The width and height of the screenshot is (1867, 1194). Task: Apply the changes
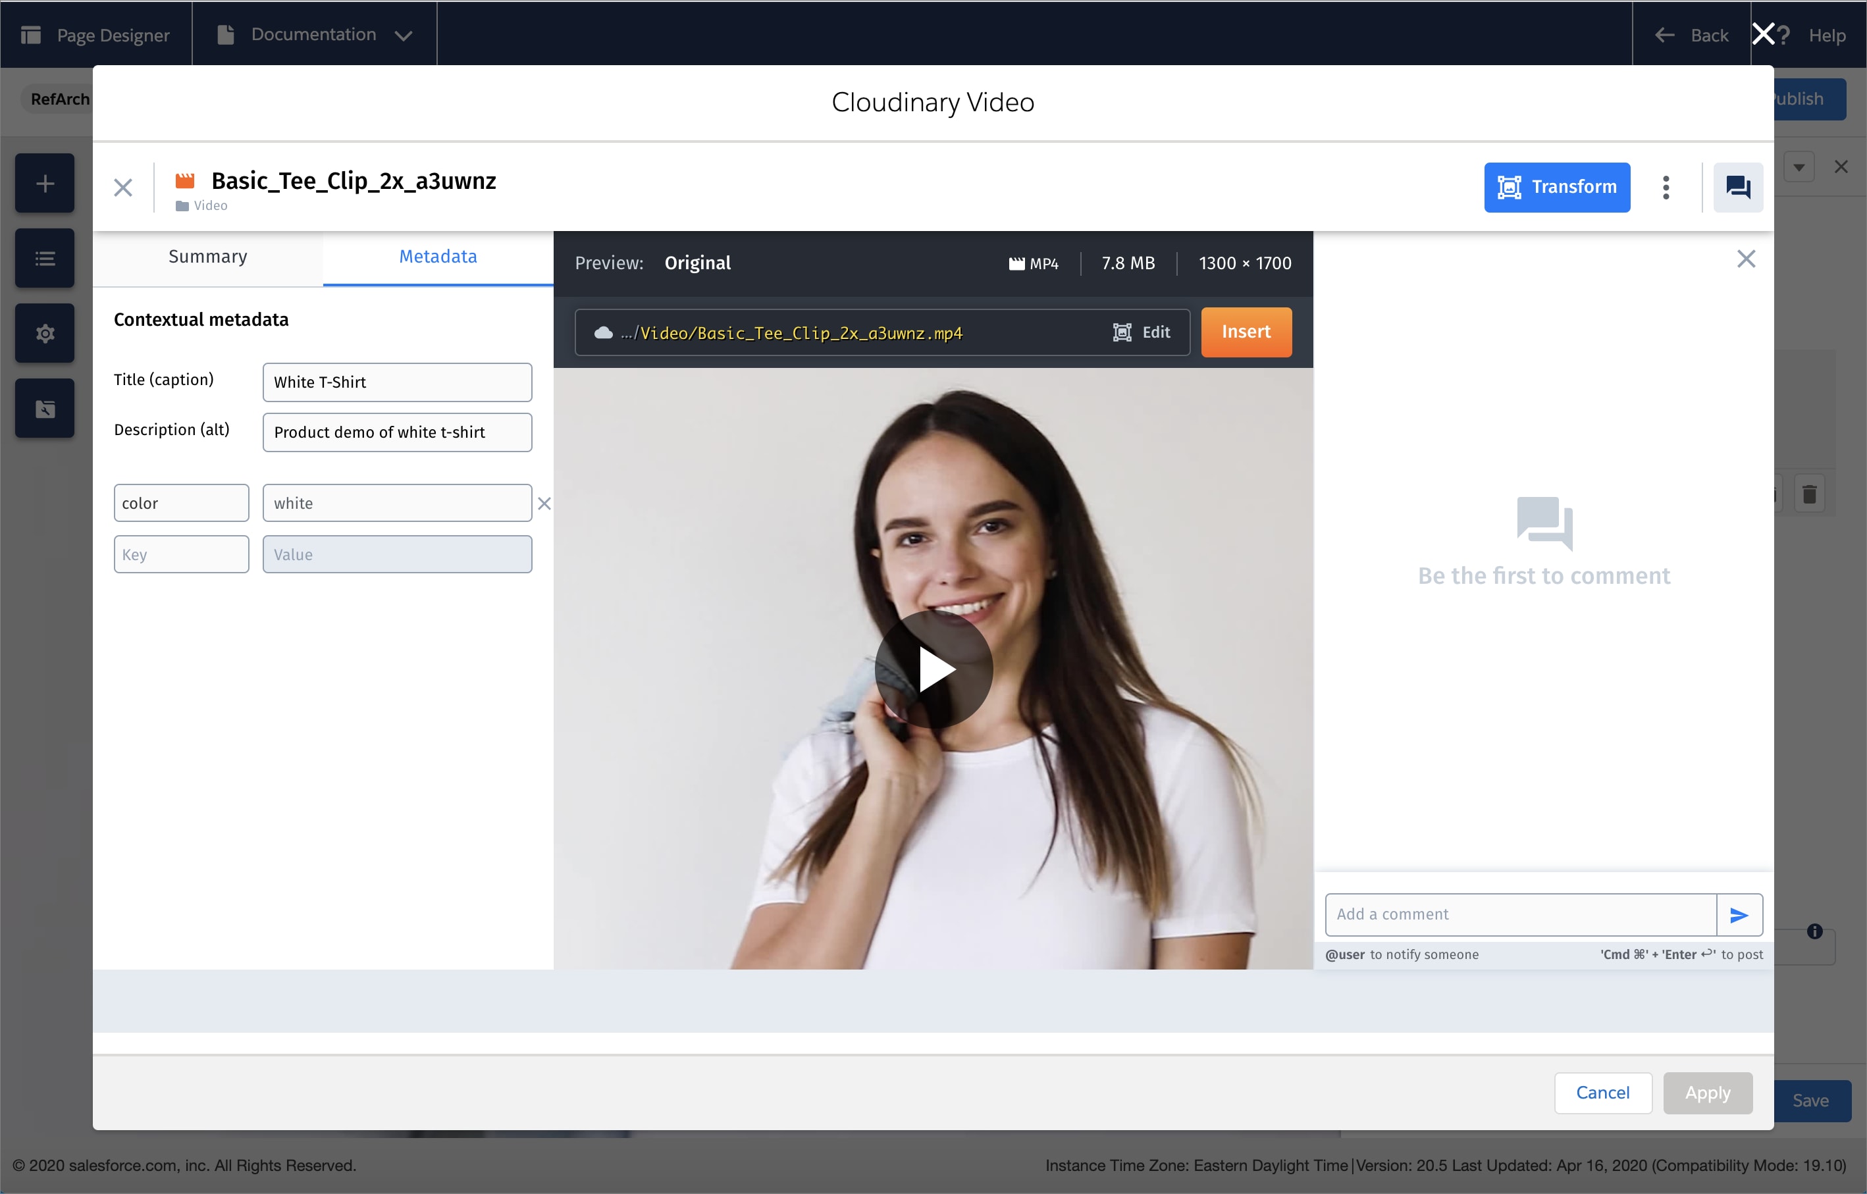click(x=1707, y=1093)
